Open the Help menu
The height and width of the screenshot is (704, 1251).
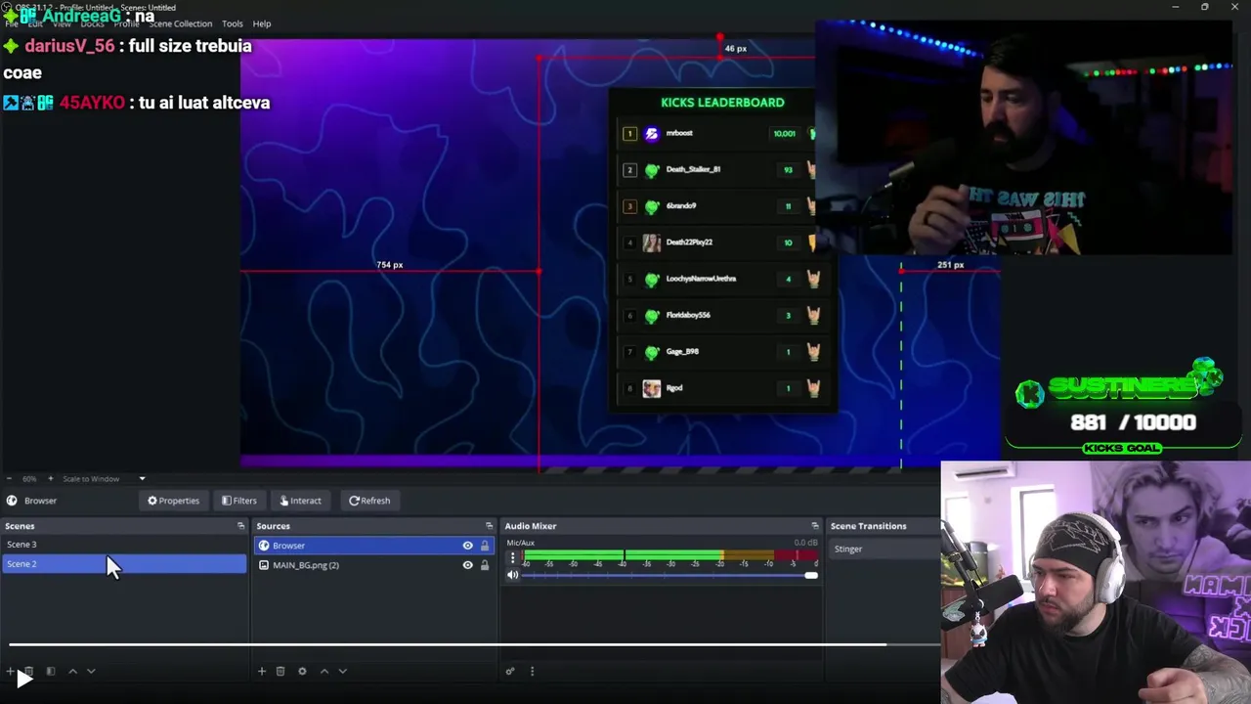[x=262, y=23]
